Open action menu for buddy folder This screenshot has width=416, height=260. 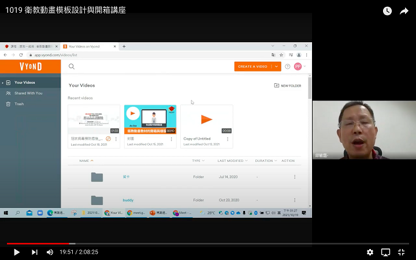295,200
